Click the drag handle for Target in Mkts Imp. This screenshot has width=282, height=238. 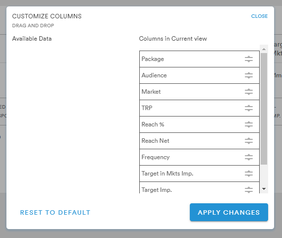pos(249,174)
